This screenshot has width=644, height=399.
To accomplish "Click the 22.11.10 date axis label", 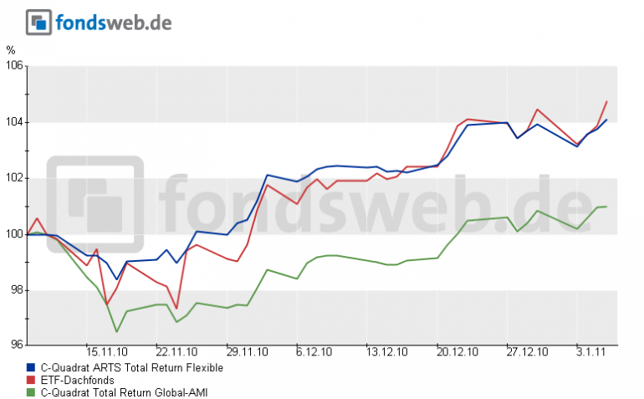I will (x=176, y=354).
